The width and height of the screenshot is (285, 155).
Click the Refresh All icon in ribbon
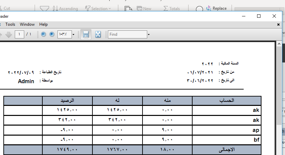point(128,9)
